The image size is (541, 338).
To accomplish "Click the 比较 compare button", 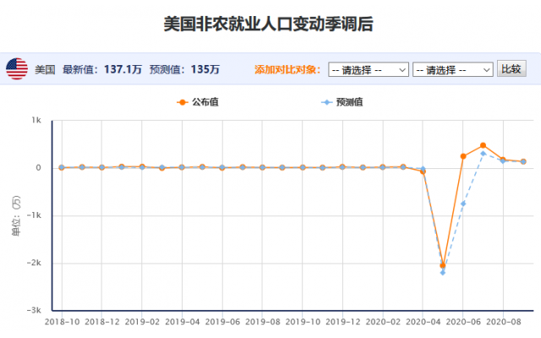I will click(511, 68).
